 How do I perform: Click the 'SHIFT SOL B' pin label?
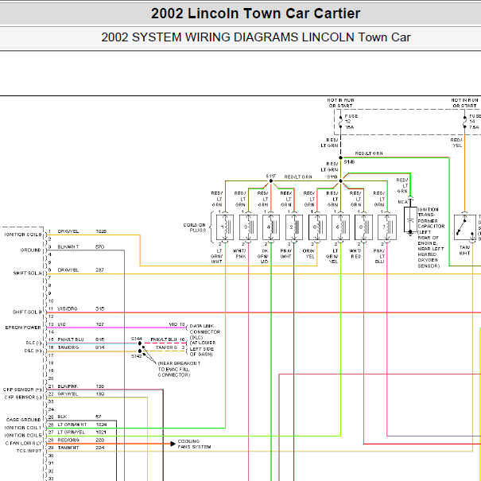[x=27, y=312]
